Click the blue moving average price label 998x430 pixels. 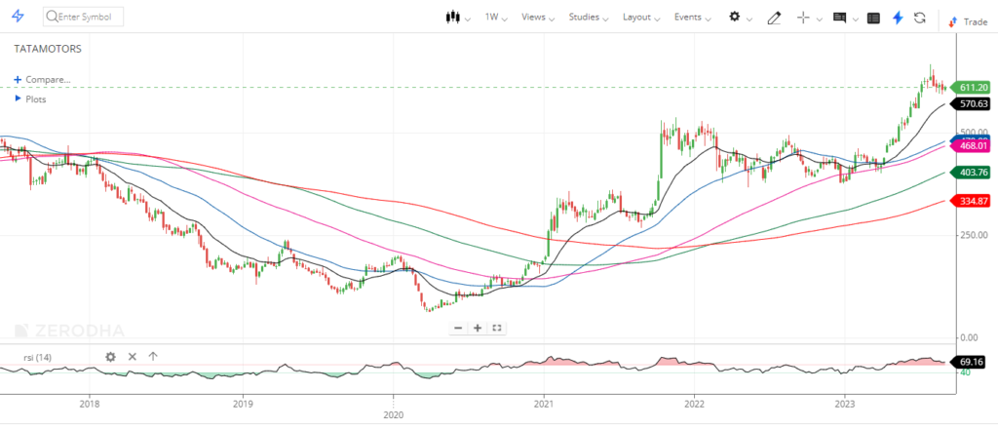click(971, 138)
